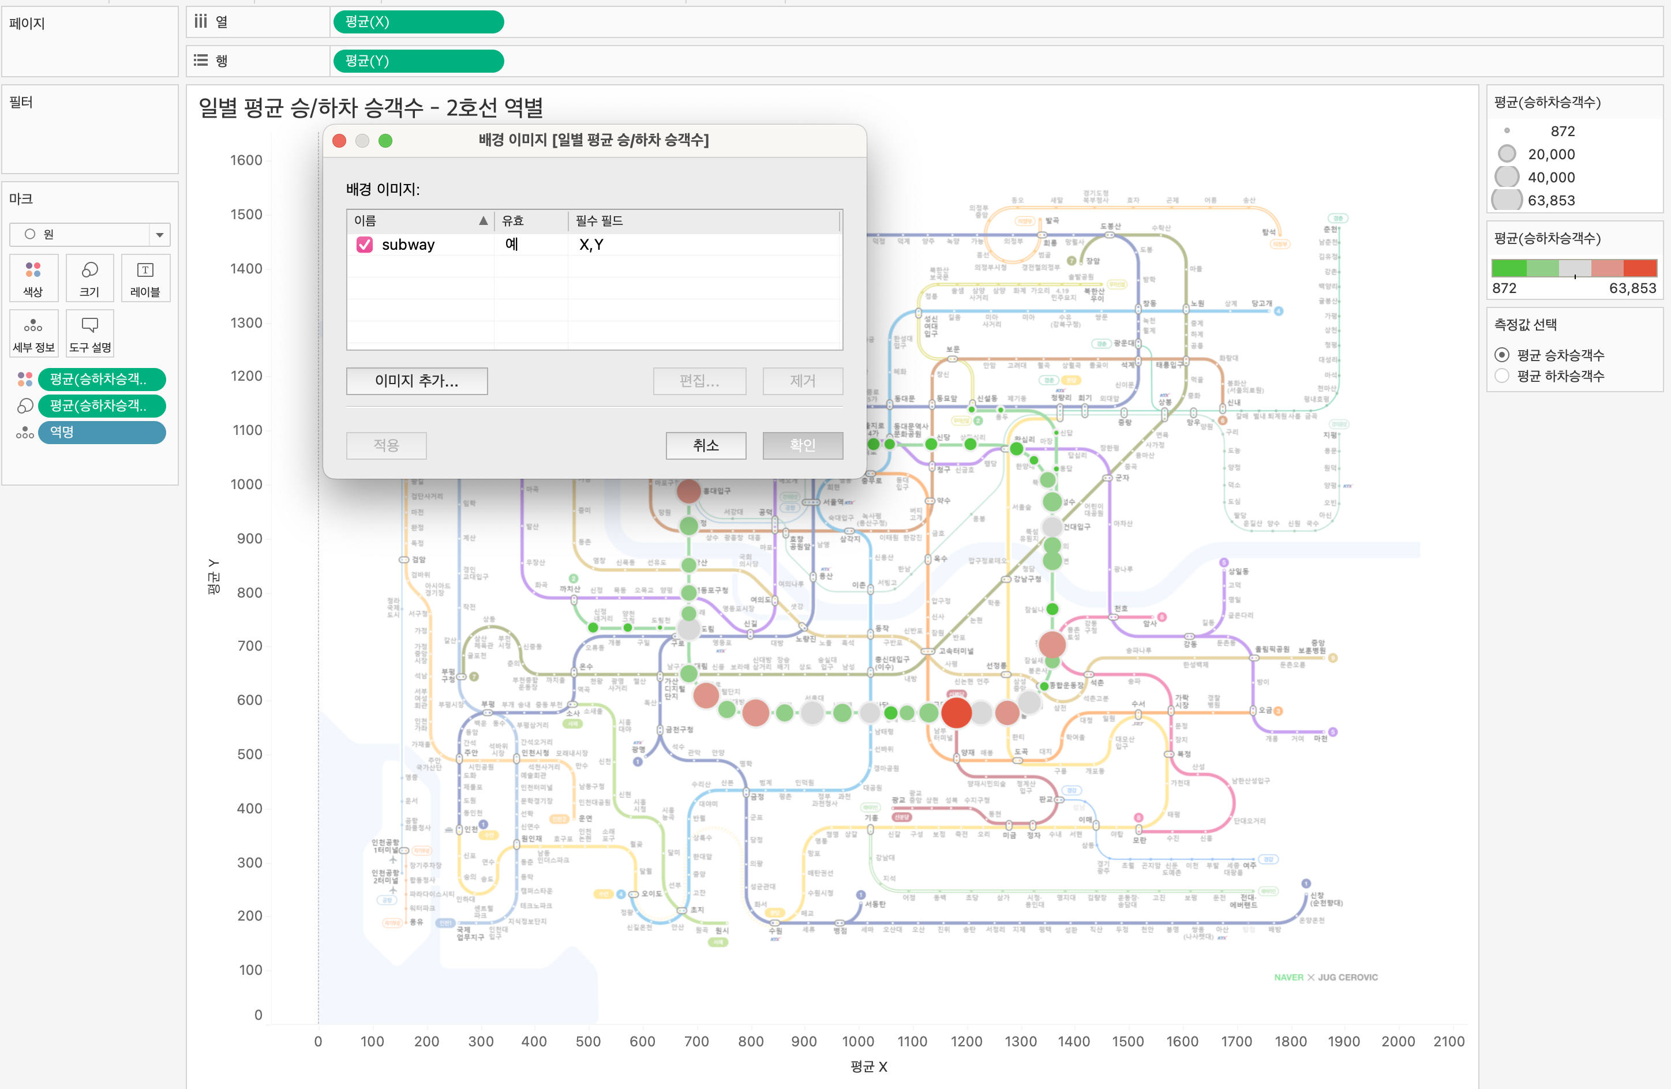Click the gray middle of color legend
Screen dimensions: 1671x1089
pos(1575,268)
